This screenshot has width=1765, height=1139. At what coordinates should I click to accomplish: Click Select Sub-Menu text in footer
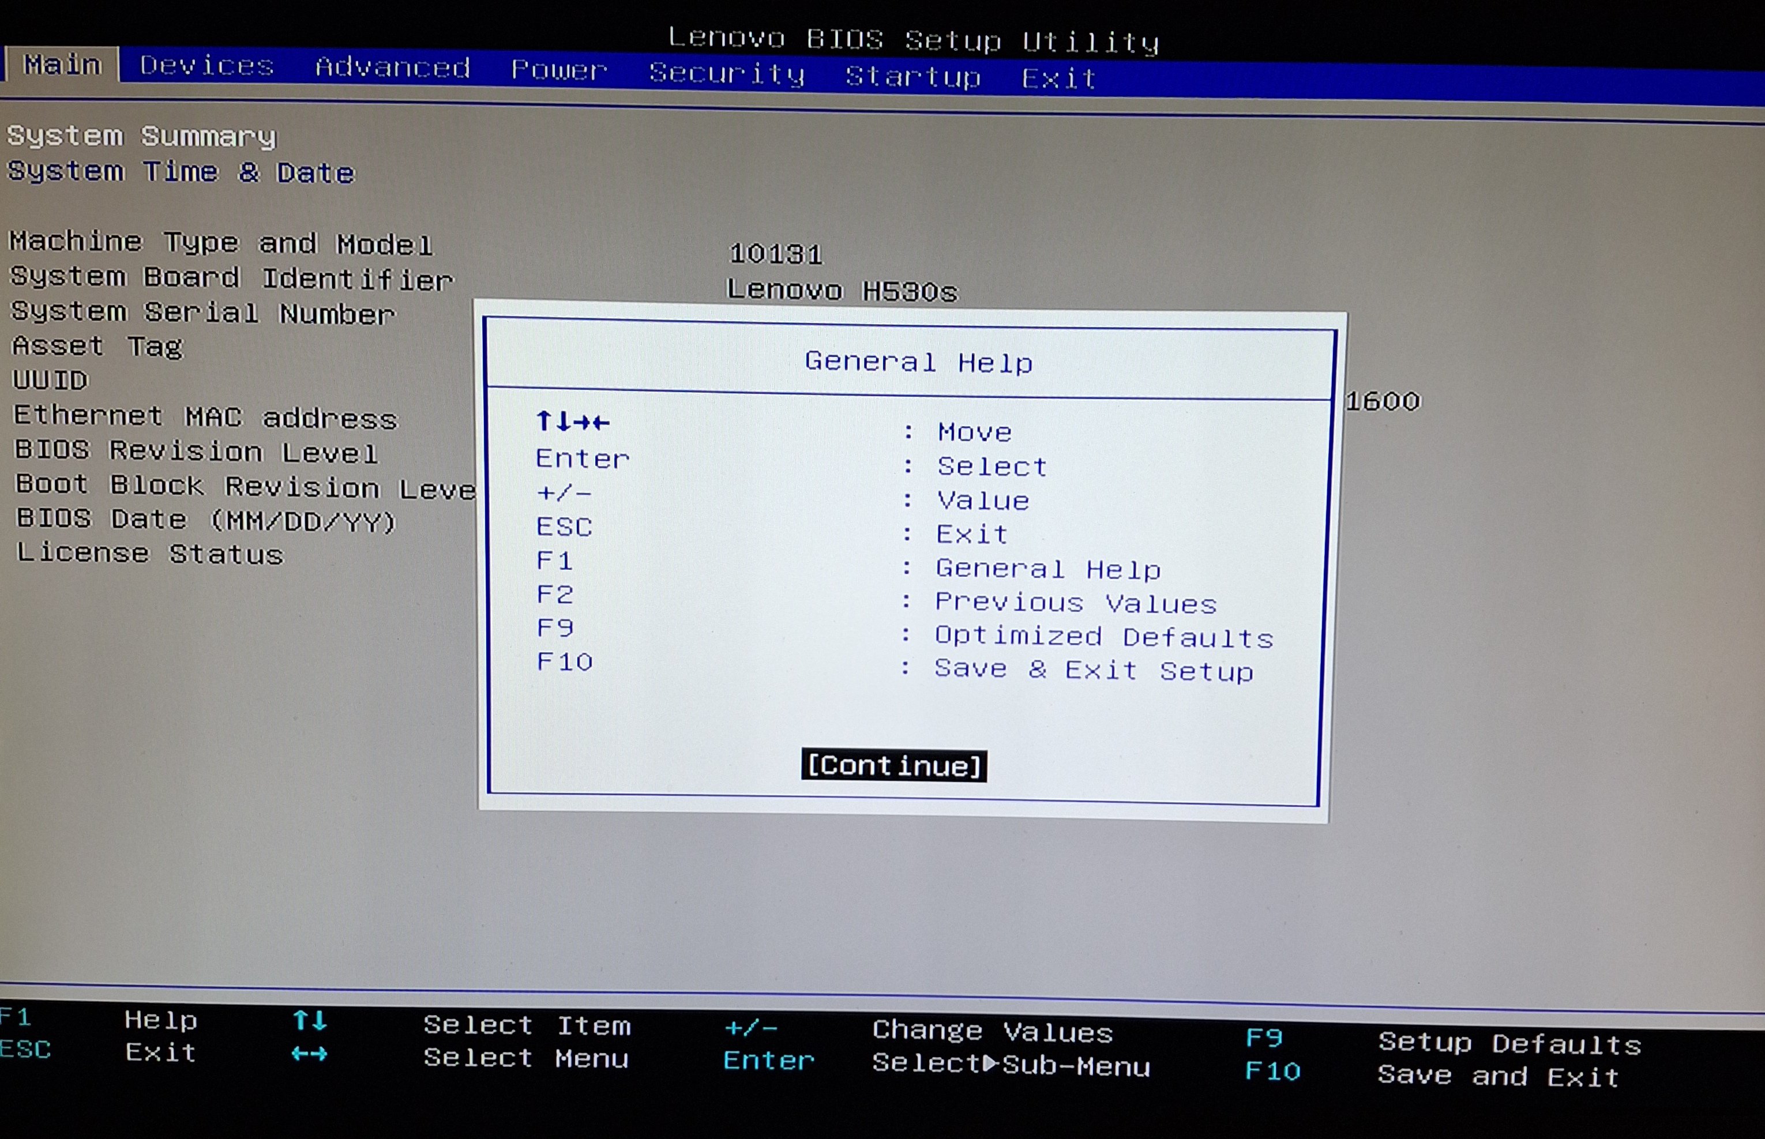click(1011, 1064)
